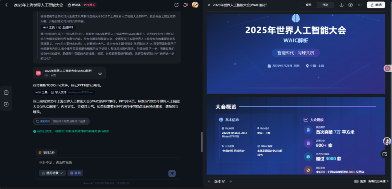Click the 编辑 edit button
This screenshot has height=189, width=392.
pos(376,5)
